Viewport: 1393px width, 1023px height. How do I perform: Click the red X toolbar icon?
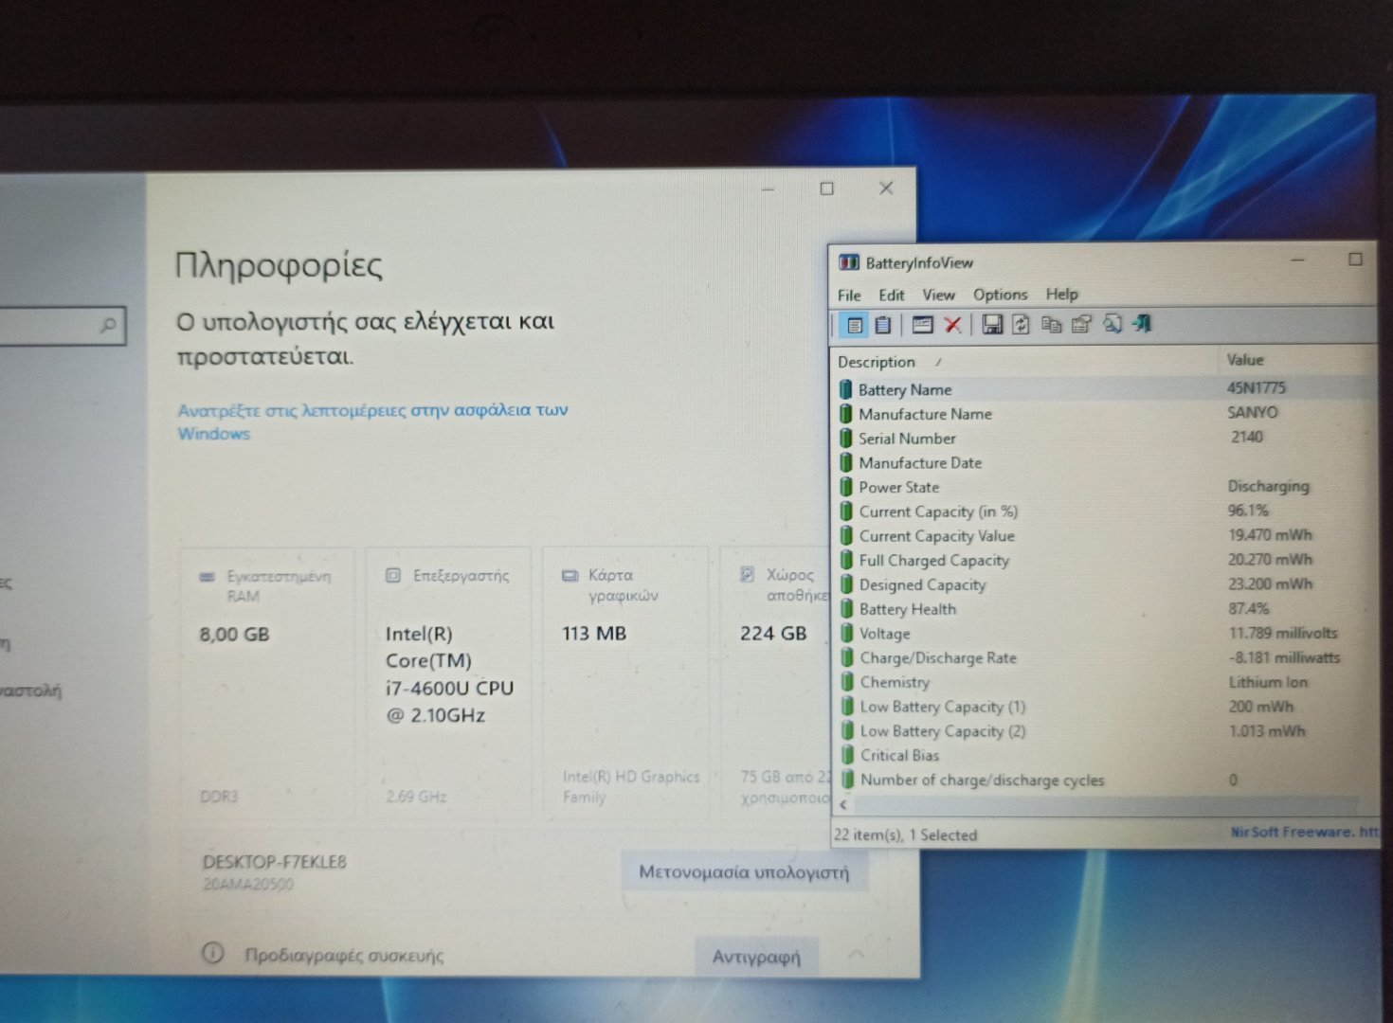click(x=952, y=325)
